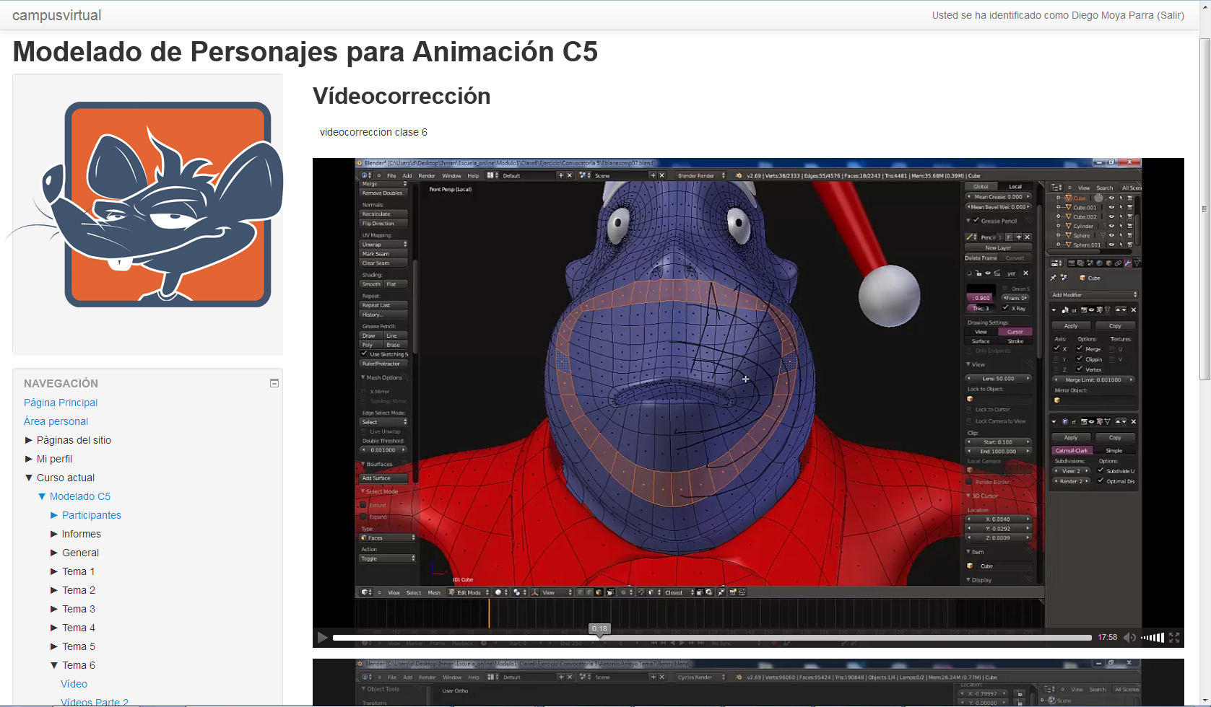Mute the video with the speaker icon
This screenshot has width=1211, height=707.
click(1129, 637)
